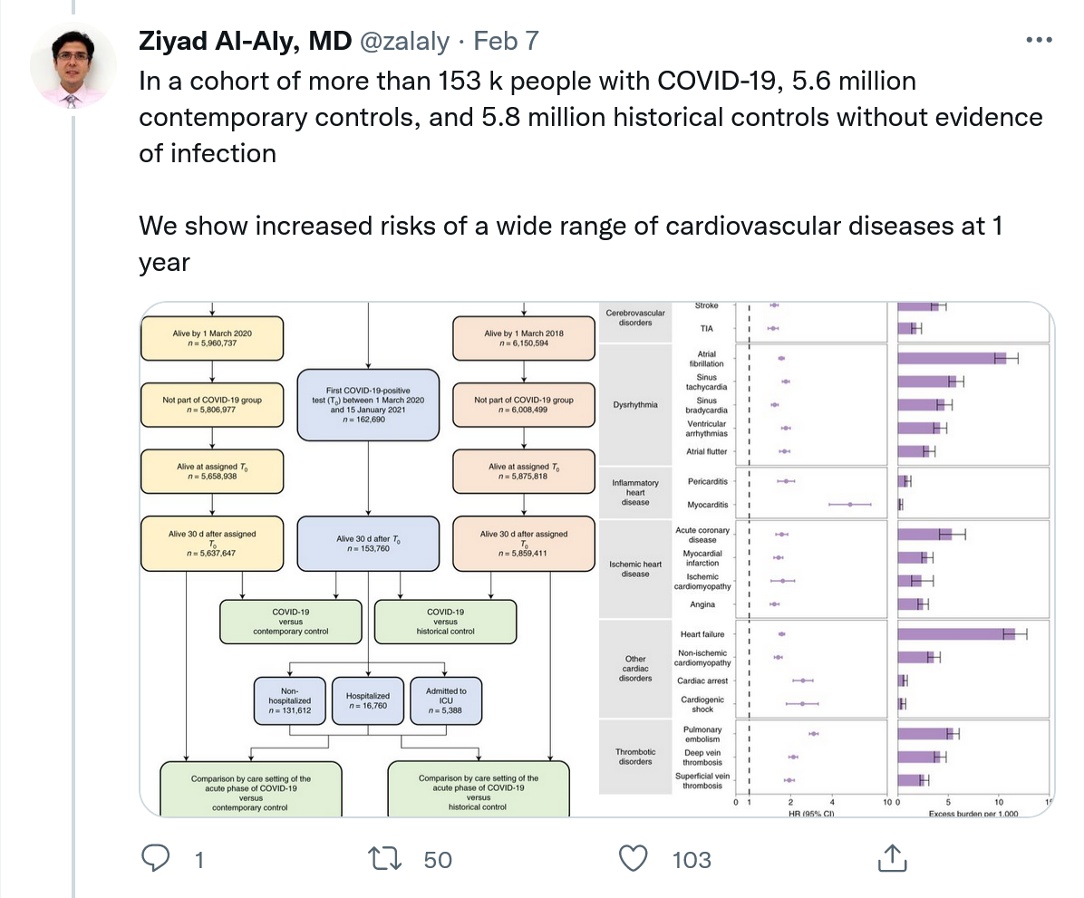Click the Heart failure excess burden bar

(x=955, y=634)
